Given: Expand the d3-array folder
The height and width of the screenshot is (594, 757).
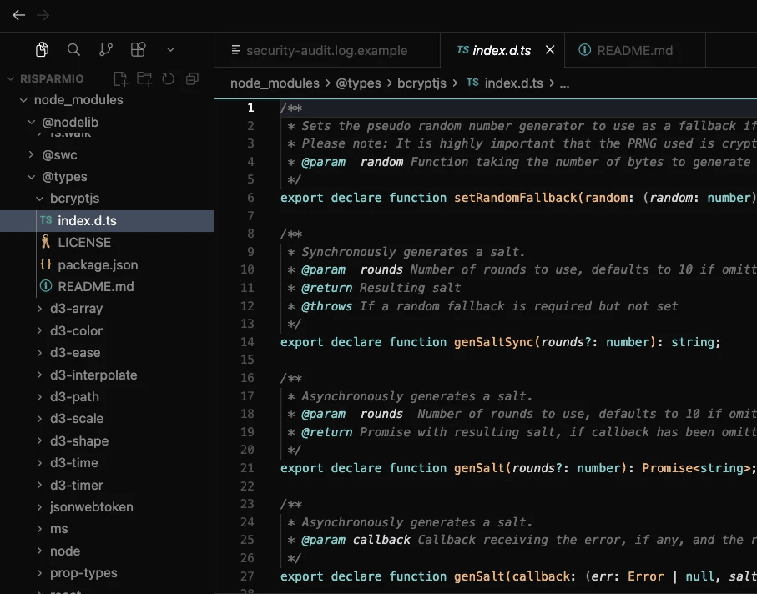Looking at the screenshot, I should 76,309.
